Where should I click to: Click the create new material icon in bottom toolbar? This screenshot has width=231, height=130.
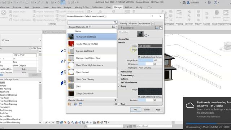(75, 104)
